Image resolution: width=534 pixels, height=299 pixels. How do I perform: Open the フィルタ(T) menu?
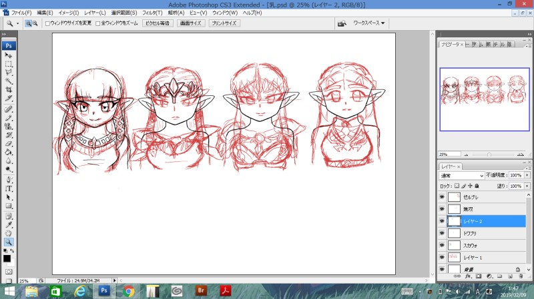click(x=152, y=13)
